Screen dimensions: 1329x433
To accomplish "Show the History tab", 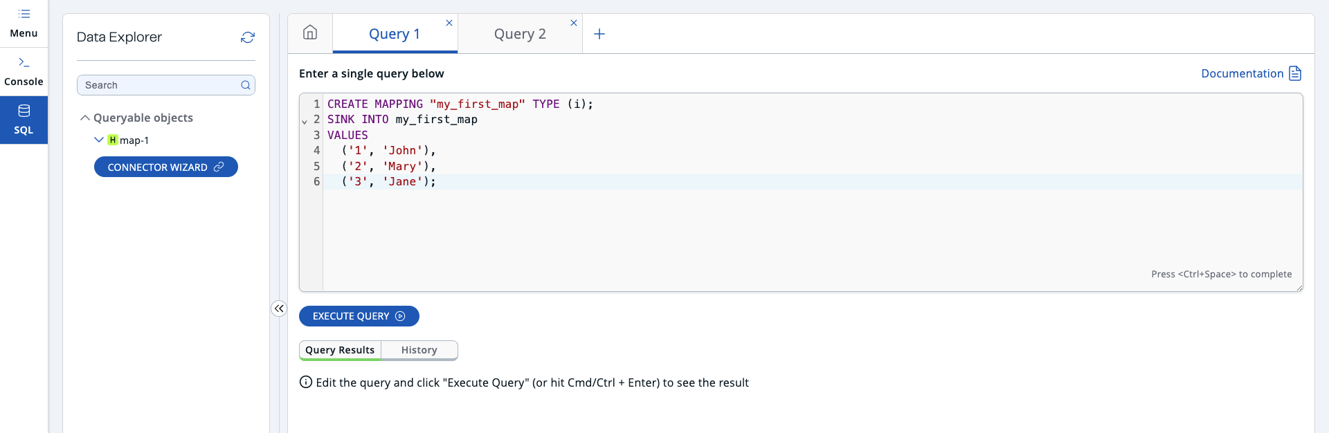I will [x=419, y=350].
